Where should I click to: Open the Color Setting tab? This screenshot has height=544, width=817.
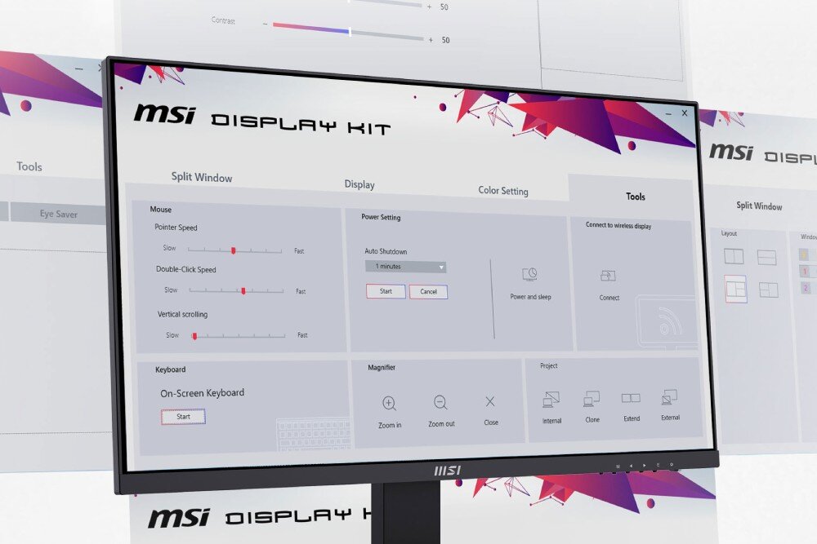click(503, 191)
